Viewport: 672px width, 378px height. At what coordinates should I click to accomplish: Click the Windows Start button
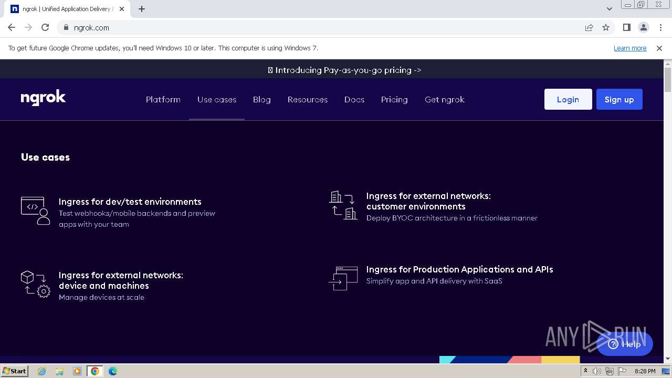pos(14,371)
